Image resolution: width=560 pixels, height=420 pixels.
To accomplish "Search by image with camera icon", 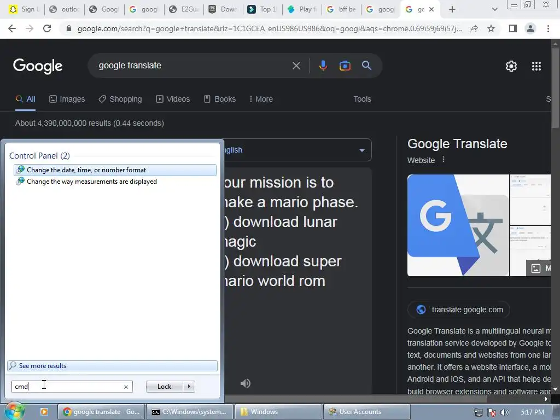I will tap(345, 66).
